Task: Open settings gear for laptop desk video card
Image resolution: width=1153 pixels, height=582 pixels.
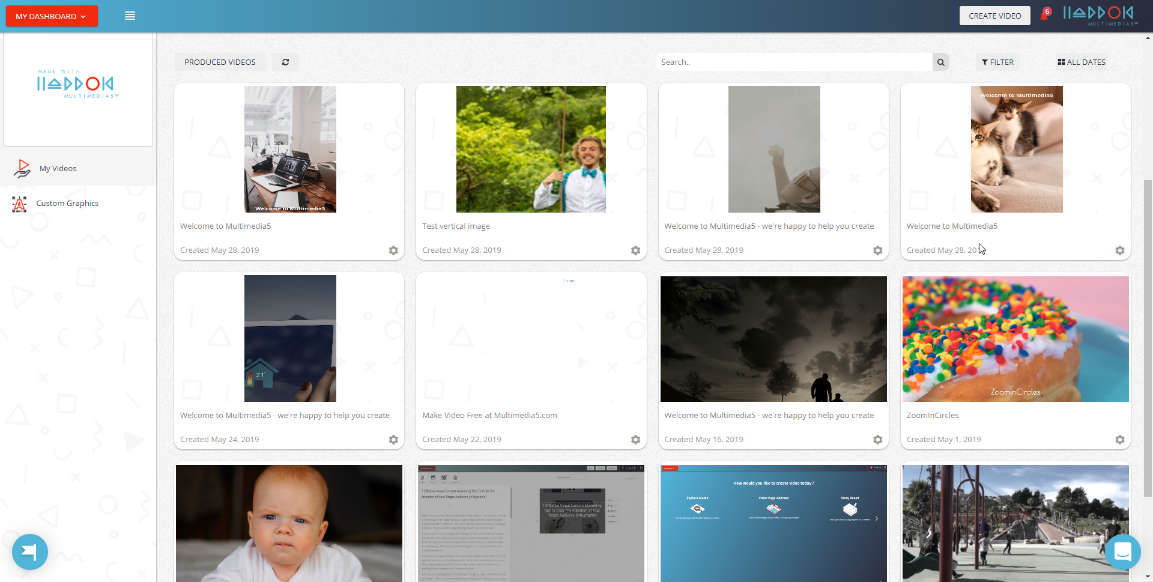Action: [x=393, y=250]
